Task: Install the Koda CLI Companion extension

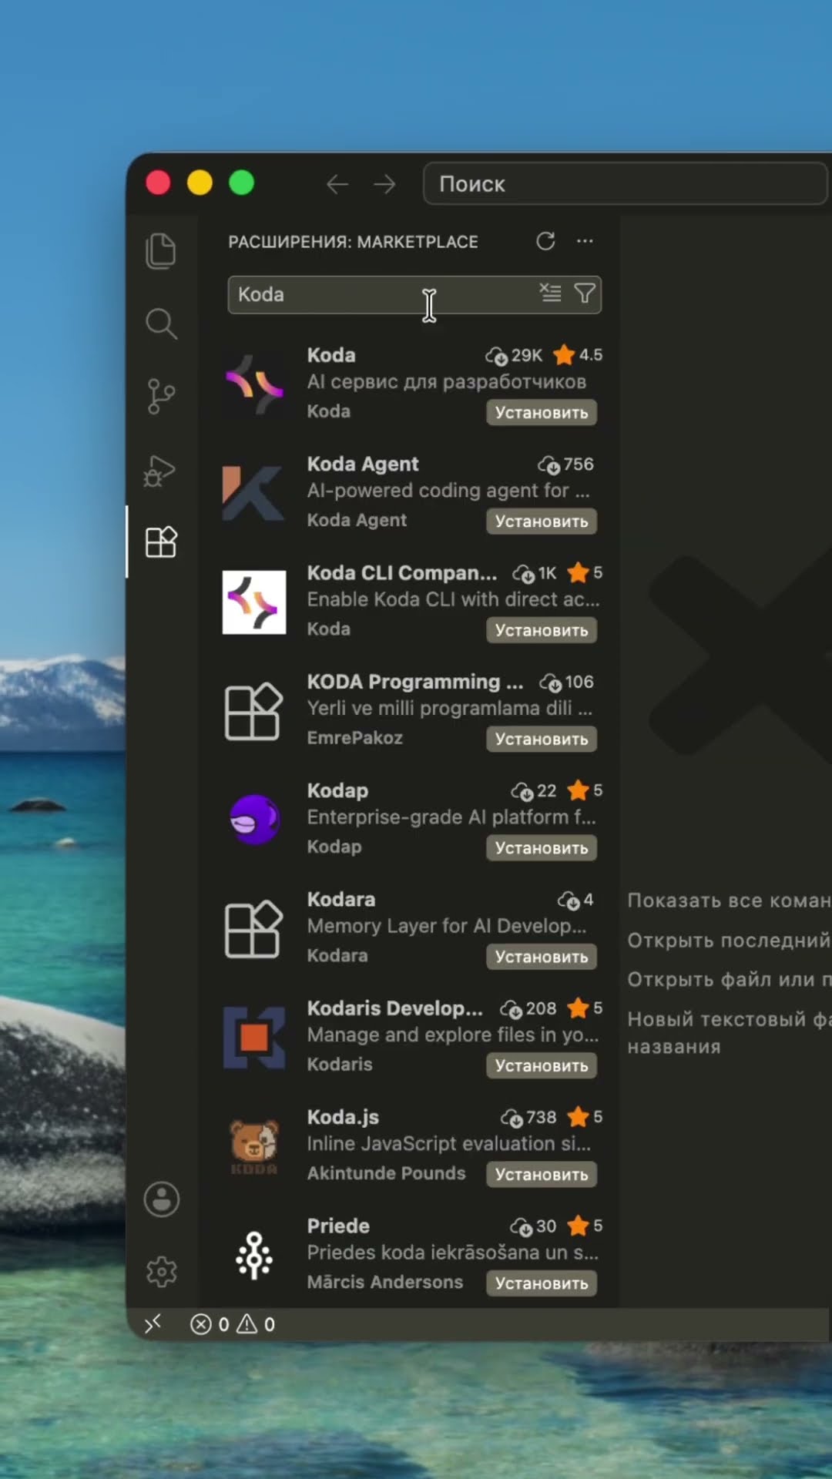Action: click(542, 630)
